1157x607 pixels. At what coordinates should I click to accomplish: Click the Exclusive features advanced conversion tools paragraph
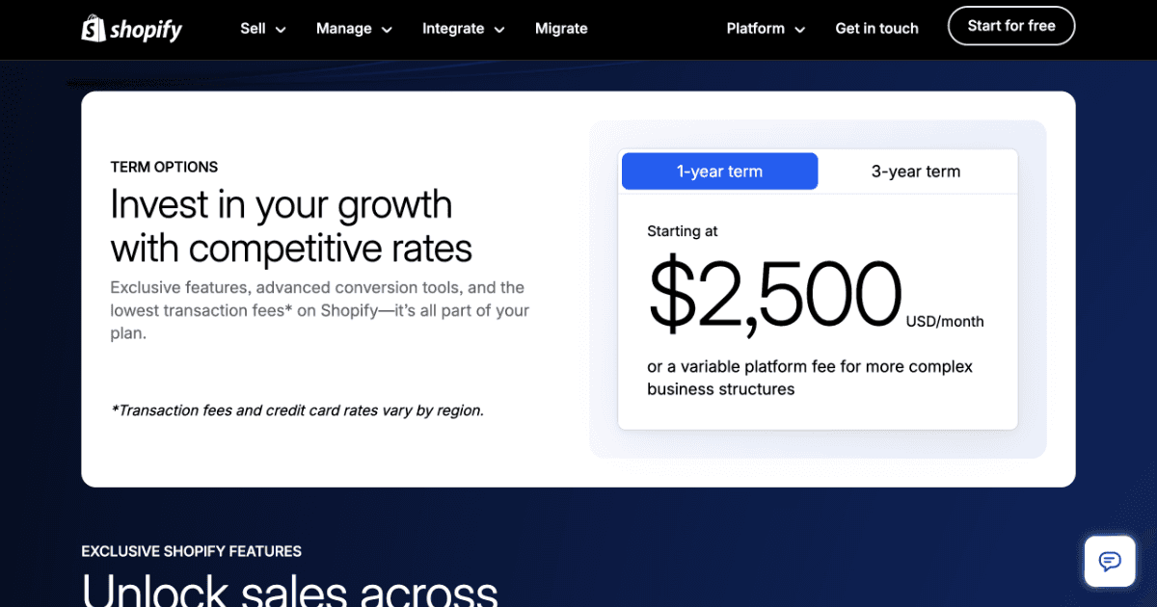coord(319,310)
